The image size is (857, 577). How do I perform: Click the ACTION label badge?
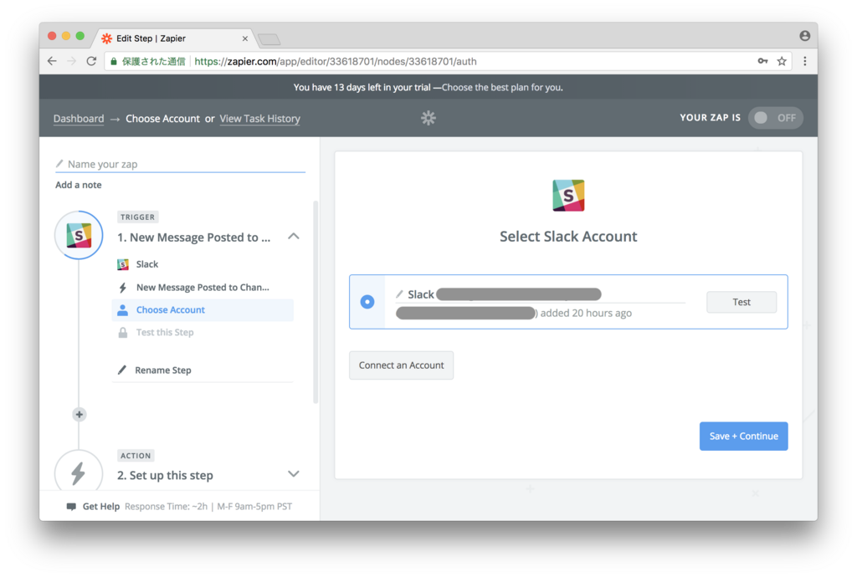tap(136, 455)
